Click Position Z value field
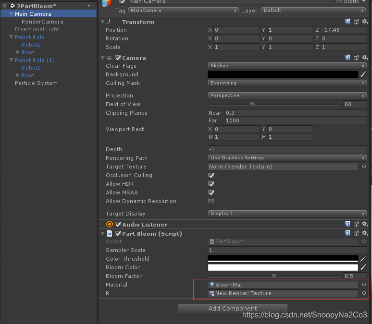The height and width of the screenshot is (324, 372). click(x=344, y=30)
